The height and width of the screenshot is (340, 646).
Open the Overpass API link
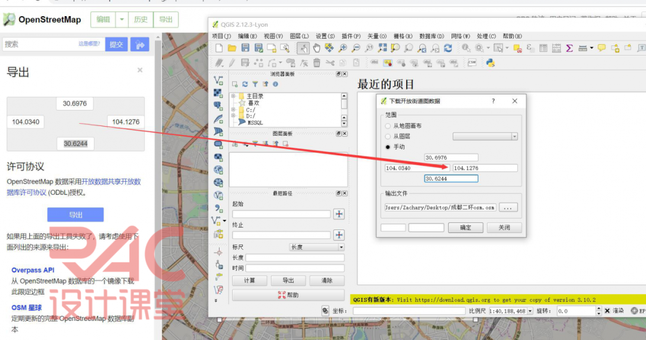(x=33, y=270)
